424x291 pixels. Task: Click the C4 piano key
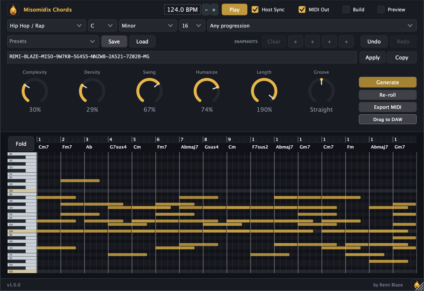22,231
